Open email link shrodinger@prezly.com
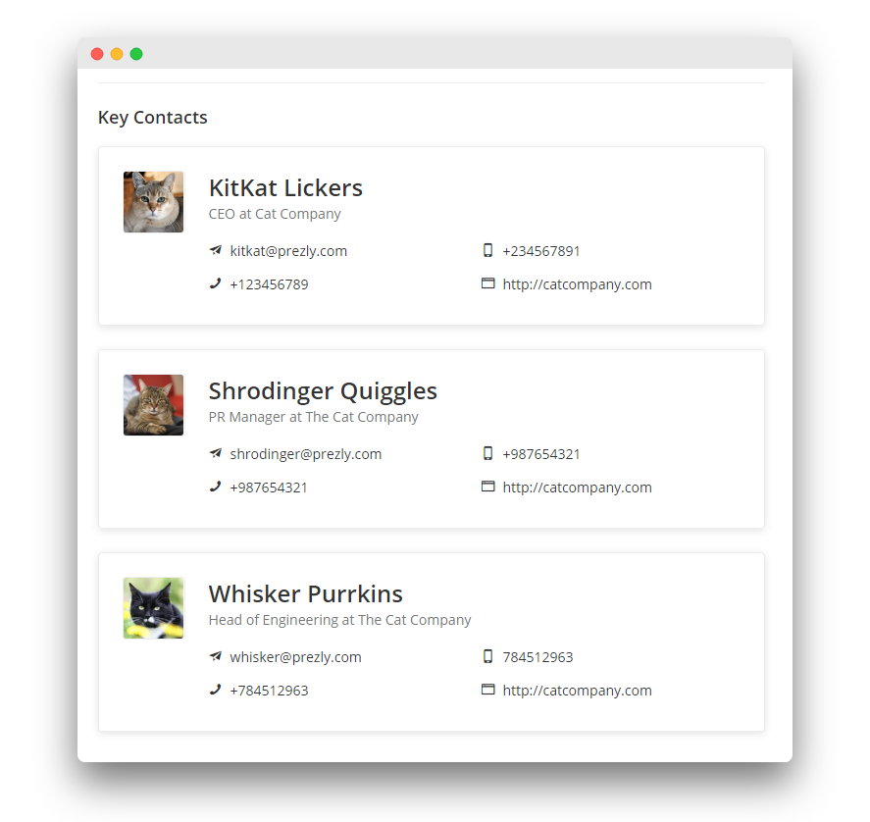 (306, 454)
